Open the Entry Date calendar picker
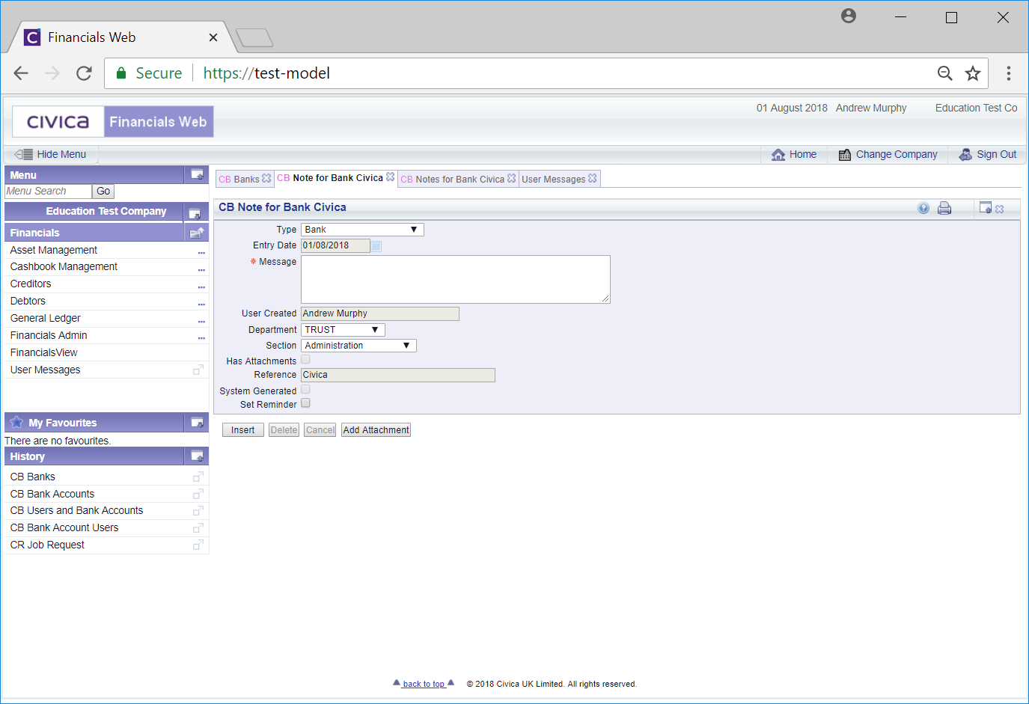This screenshot has height=704, width=1029. click(x=376, y=246)
